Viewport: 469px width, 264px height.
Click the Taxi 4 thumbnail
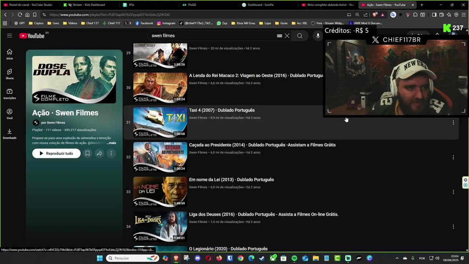(x=160, y=122)
